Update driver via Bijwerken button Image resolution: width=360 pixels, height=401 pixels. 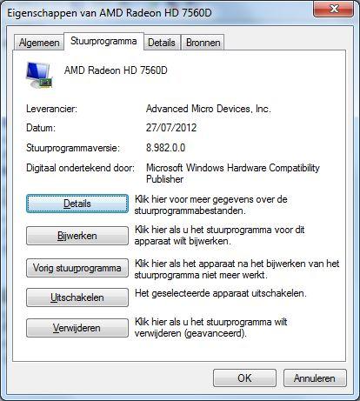pos(77,236)
